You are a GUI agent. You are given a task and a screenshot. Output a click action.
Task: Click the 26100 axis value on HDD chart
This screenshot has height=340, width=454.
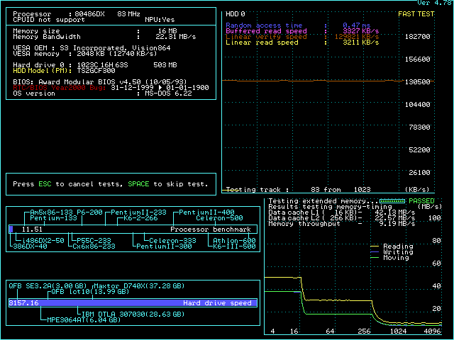(x=419, y=173)
